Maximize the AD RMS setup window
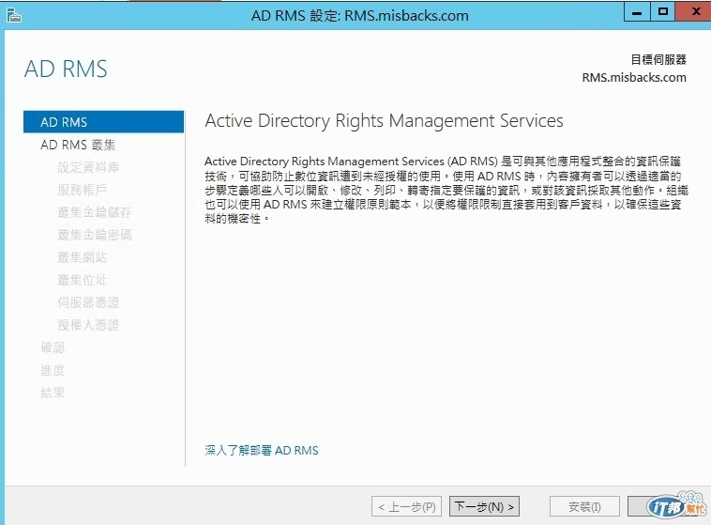This screenshot has width=711, height=525. coord(662,11)
